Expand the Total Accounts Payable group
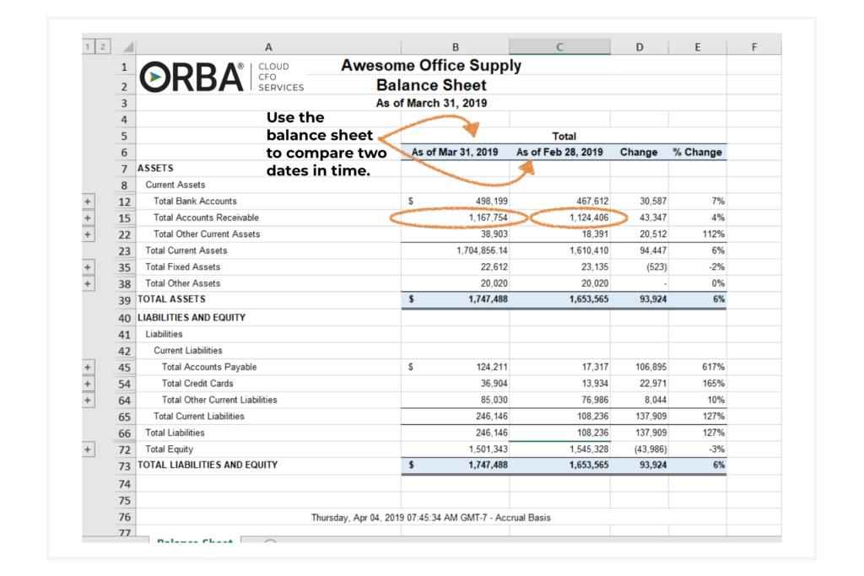 (89, 367)
